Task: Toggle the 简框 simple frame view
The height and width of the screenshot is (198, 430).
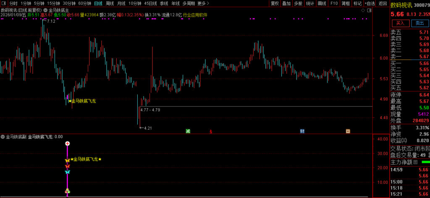Action: (346, 3)
